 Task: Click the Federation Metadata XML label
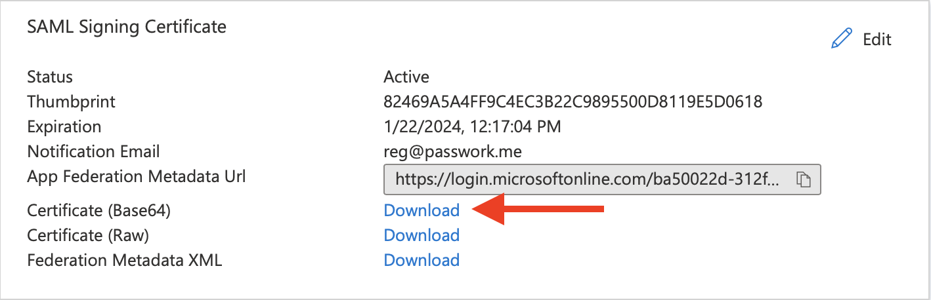[125, 260]
